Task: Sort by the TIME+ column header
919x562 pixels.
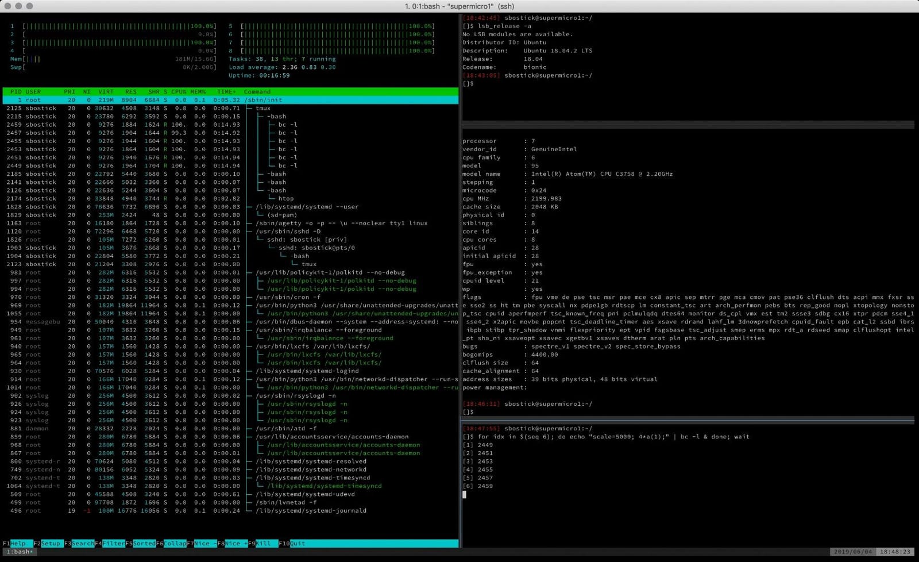Action: pos(226,91)
